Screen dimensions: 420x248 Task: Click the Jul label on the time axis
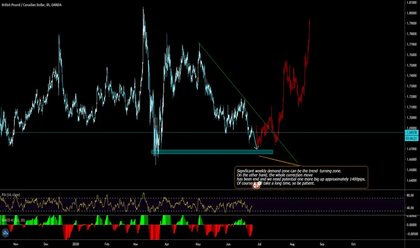[x=259, y=244]
